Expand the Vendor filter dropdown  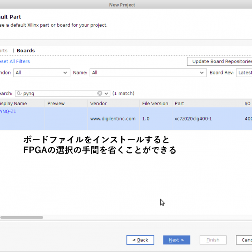tap(65, 73)
